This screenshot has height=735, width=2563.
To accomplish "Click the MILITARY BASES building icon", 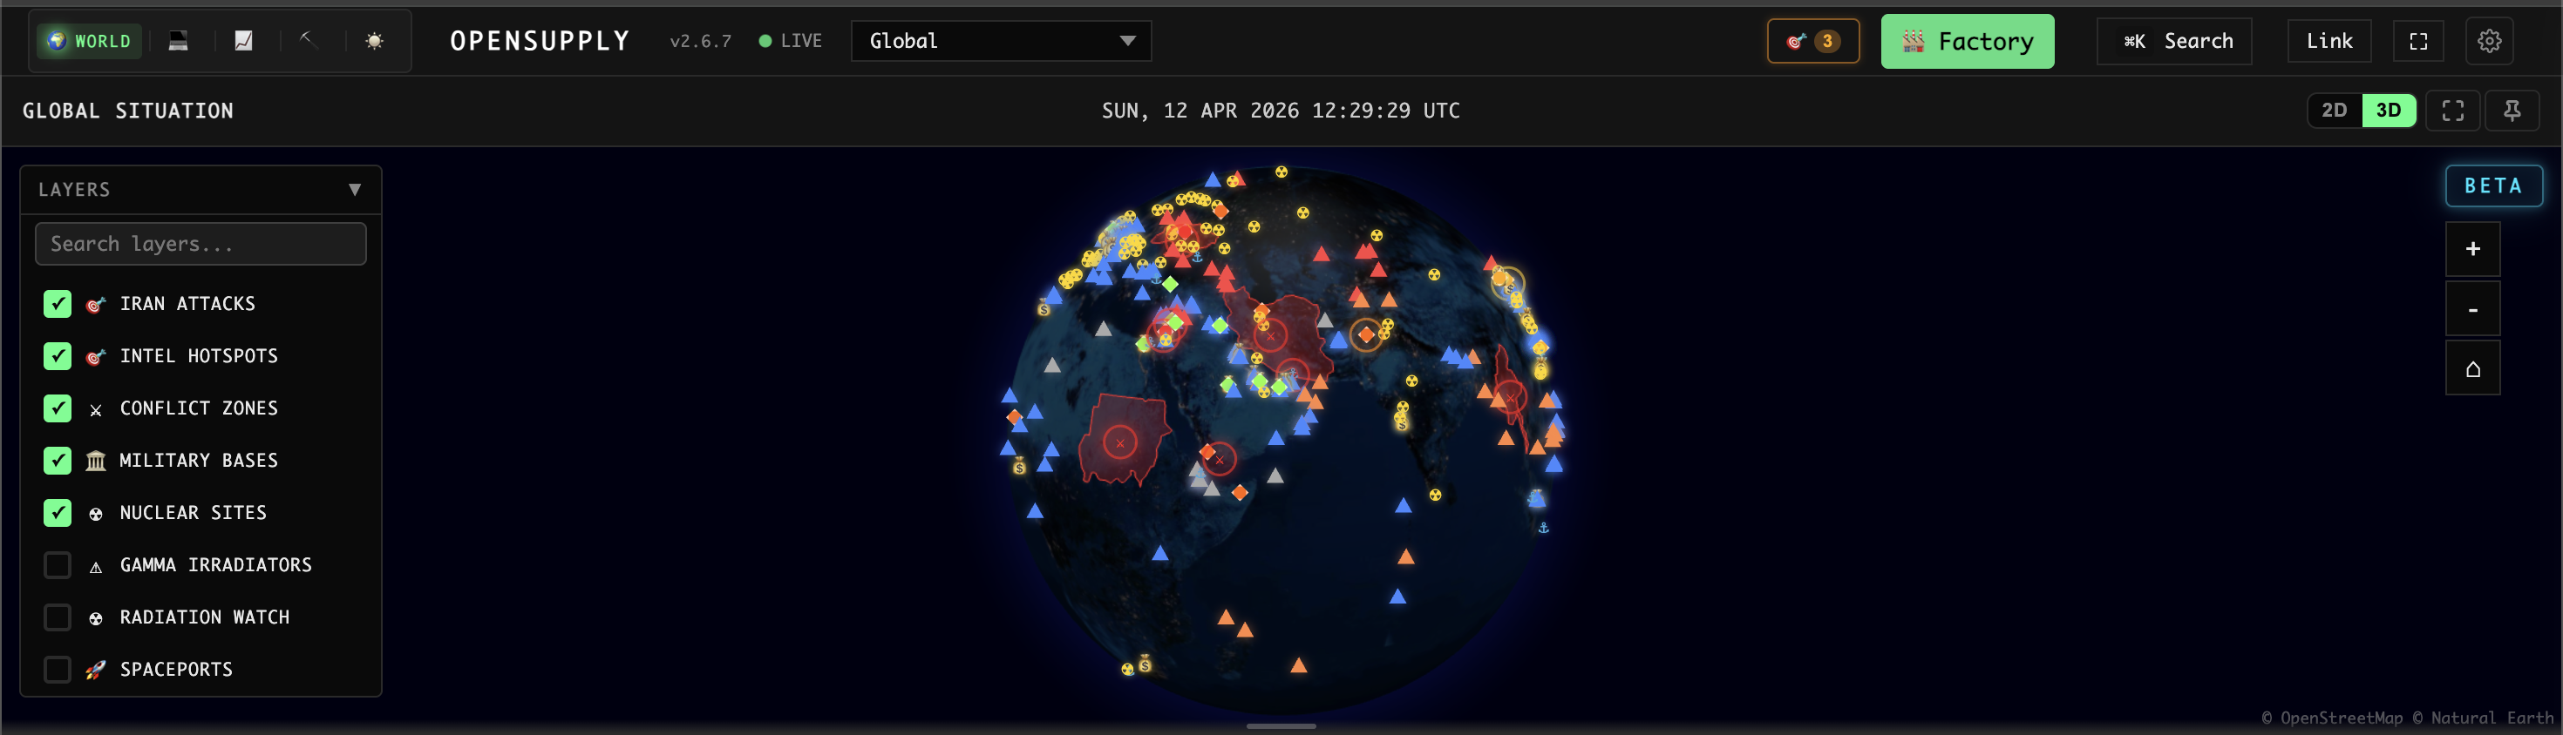I will (x=96, y=461).
